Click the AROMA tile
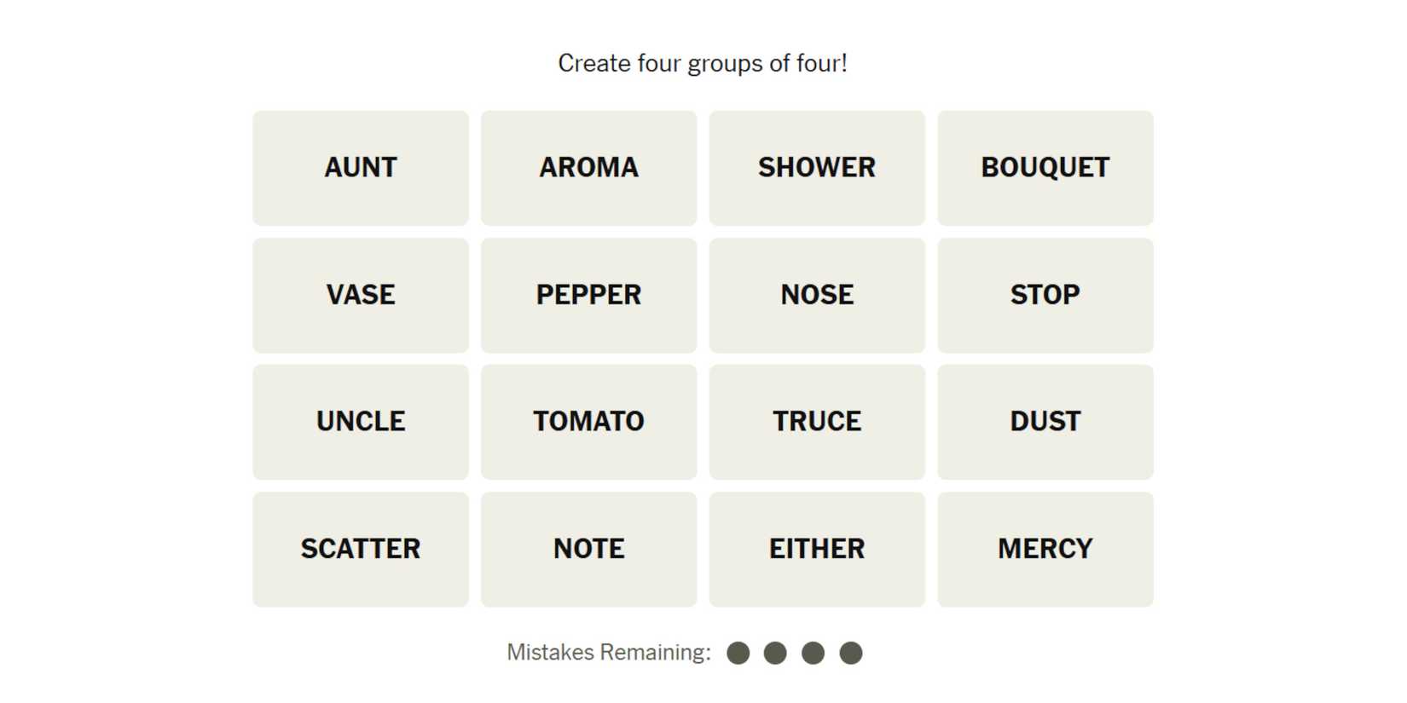Image resolution: width=1407 pixels, height=703 pixels. [x=588, y=168]
